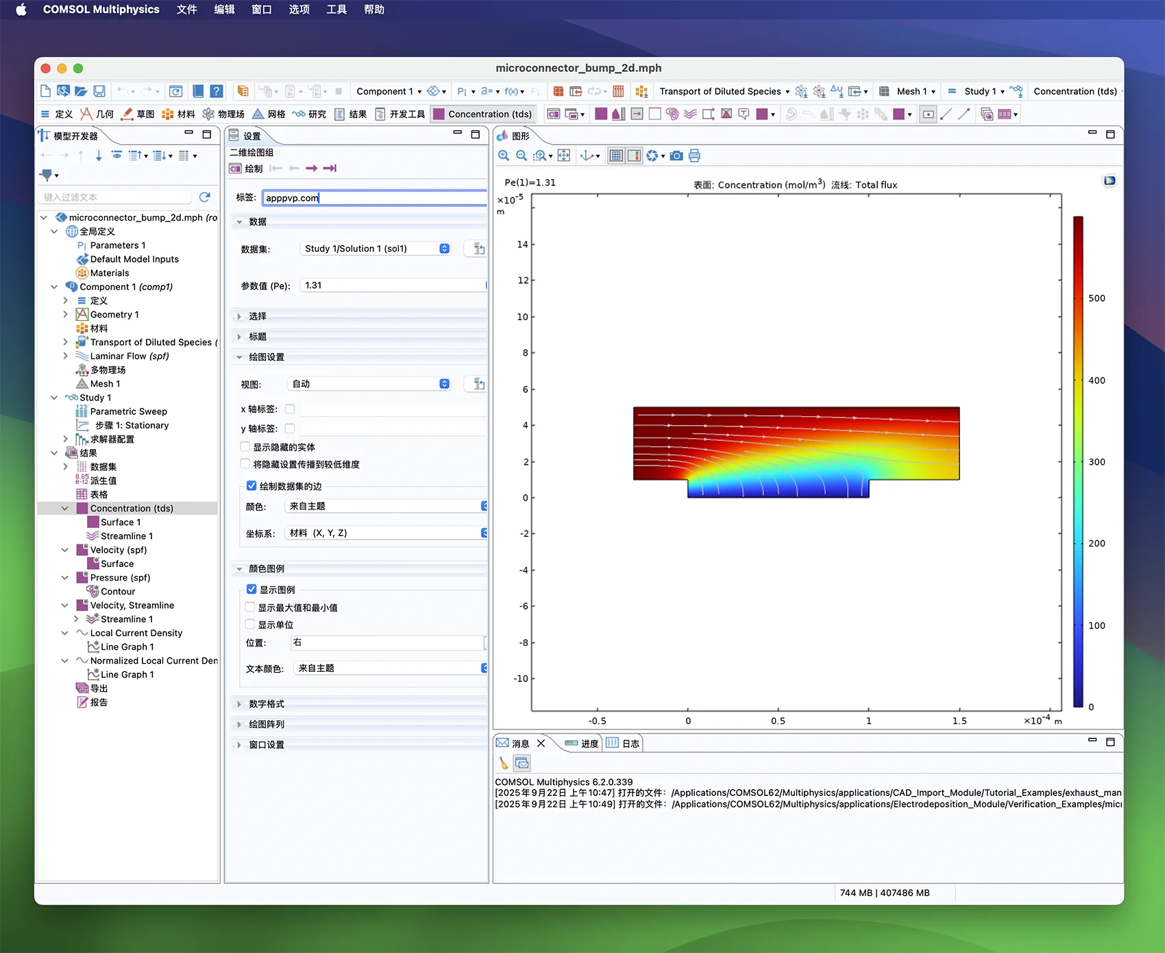This screenshot has height=953, width=1165.
Task: Open a model file from folder
Action: coord(81,91)
